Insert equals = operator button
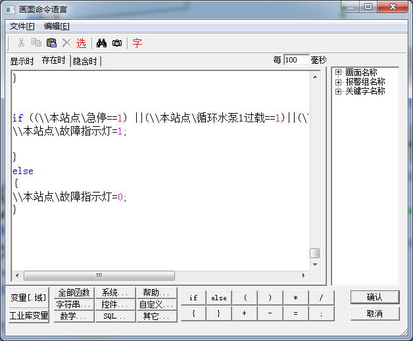Screen dimensions: 413x341 click(x=296, y=313)
